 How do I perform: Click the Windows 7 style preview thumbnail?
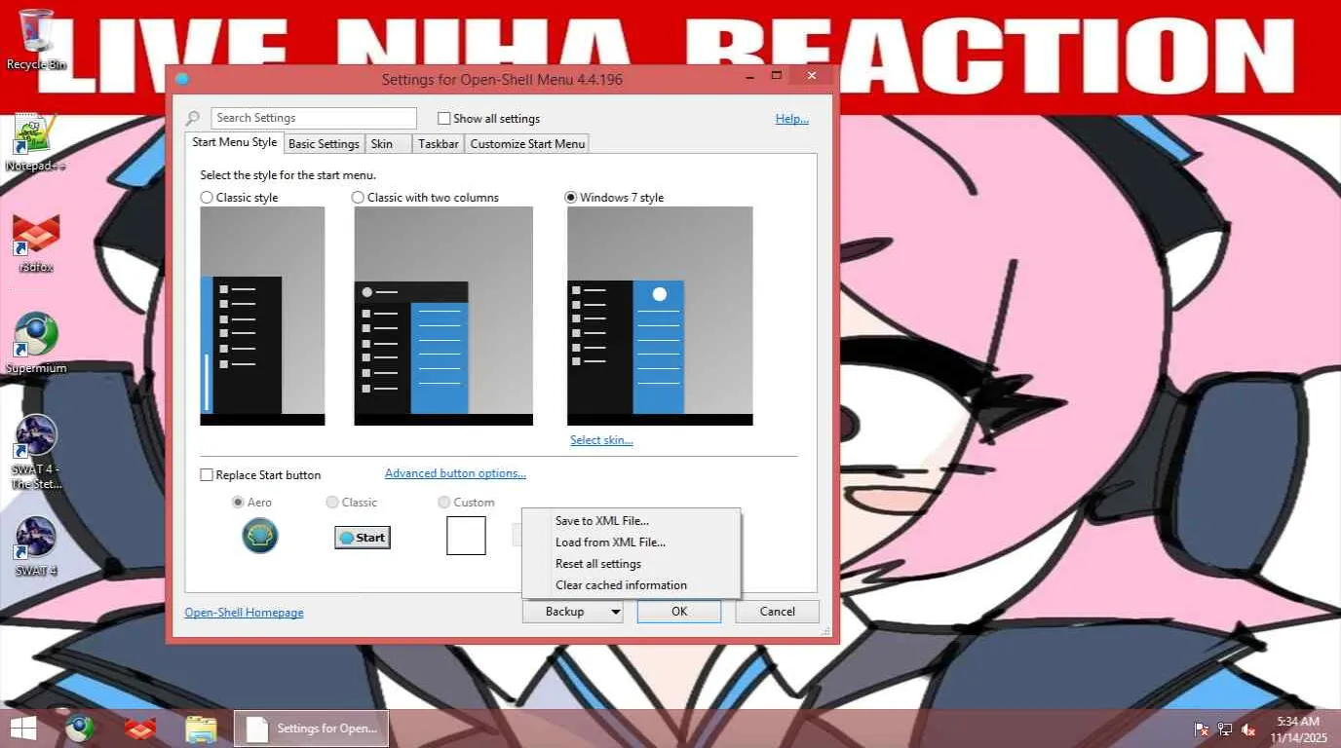[x=660, y=316]
